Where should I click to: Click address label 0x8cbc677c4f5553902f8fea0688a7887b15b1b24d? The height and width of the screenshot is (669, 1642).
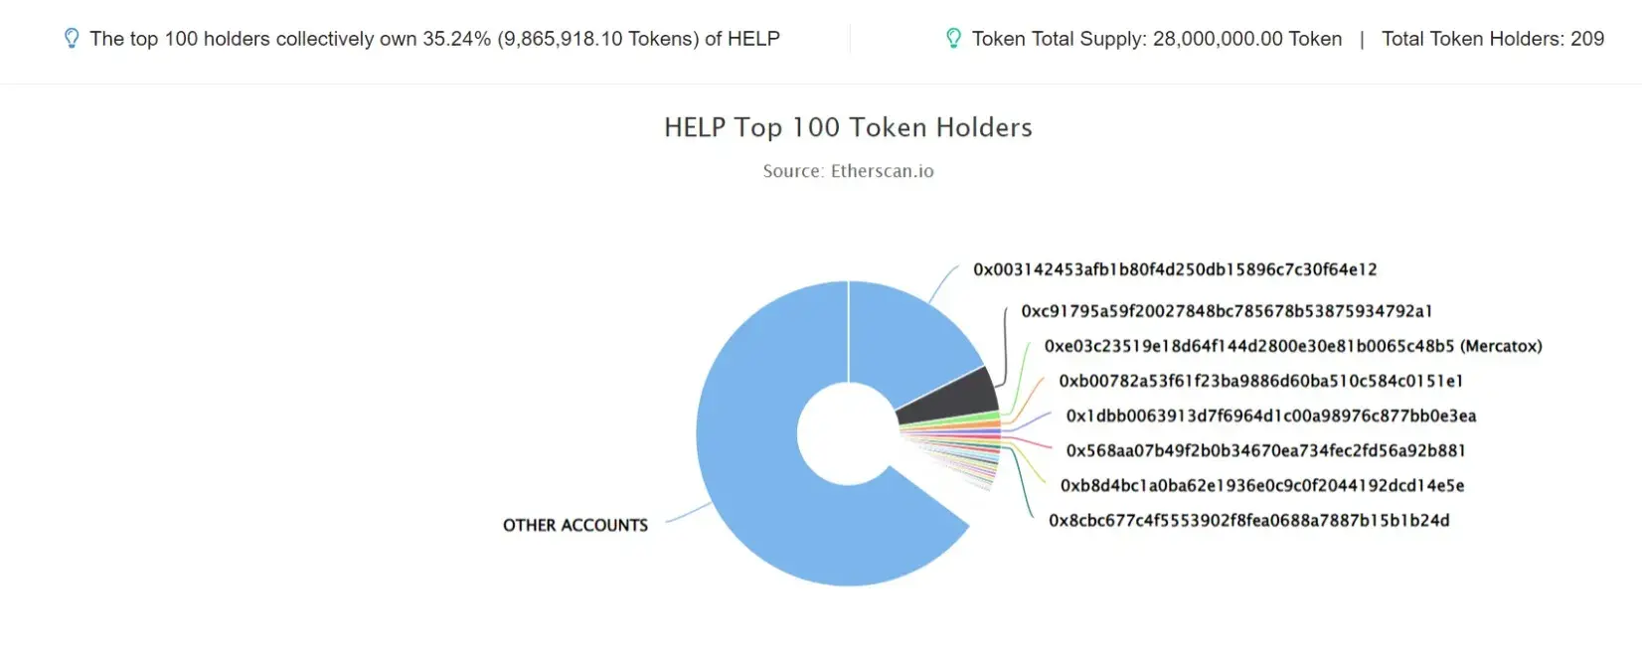[1249, 520]
